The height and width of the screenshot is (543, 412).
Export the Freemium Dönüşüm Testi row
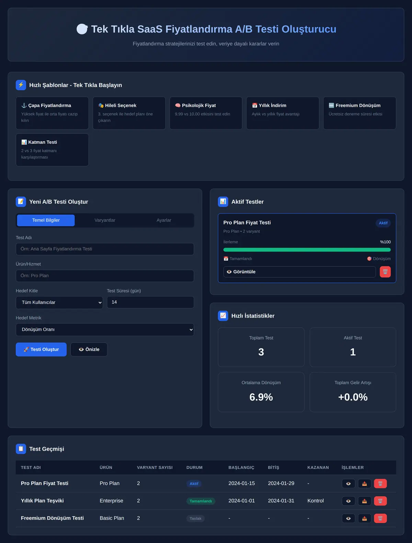click(x=365, y=518)
